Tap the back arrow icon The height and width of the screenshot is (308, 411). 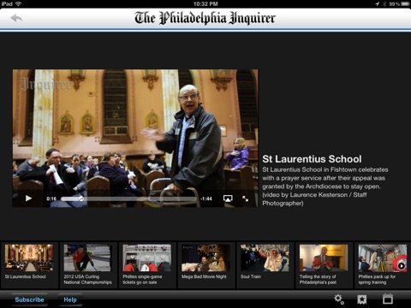(x=16, y=18)
